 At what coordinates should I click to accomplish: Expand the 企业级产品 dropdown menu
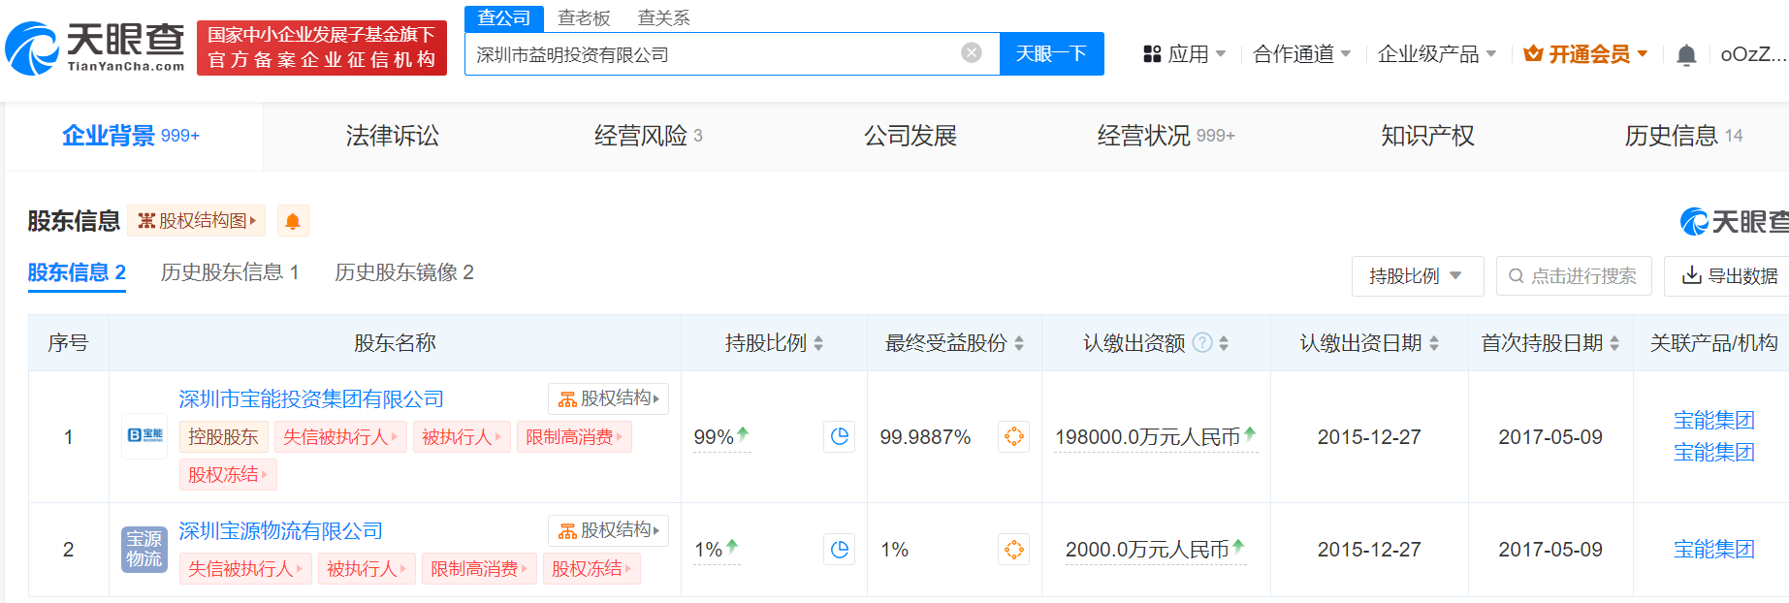[1436, 54]
